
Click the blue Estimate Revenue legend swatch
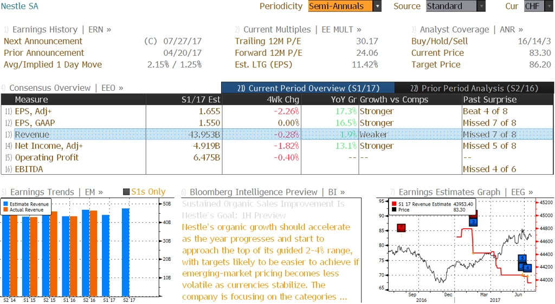[x=5, y=204]
